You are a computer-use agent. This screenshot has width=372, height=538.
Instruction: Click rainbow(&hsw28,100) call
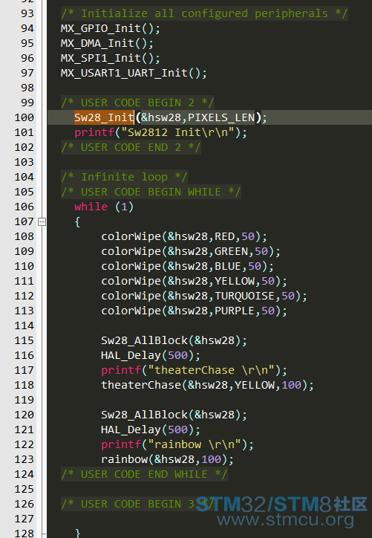click(x=167, y=459)
